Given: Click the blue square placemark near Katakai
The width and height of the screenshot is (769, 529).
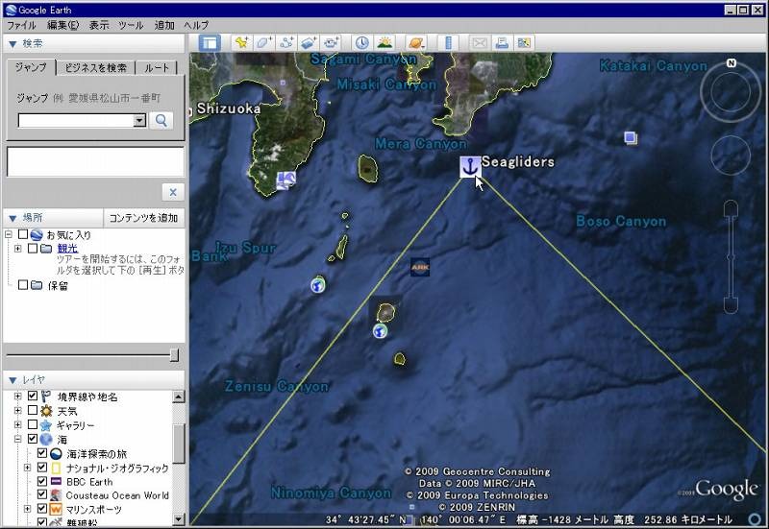Looking at the screenshot, I should tap(631, 138).
